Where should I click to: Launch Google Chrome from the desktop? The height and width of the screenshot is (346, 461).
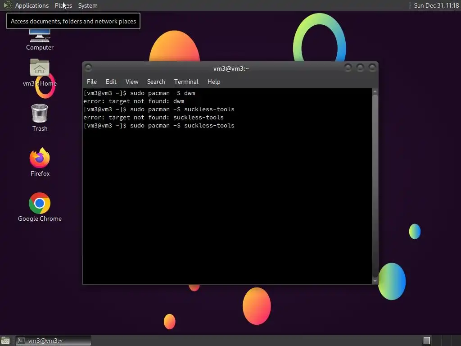(40, 207)
